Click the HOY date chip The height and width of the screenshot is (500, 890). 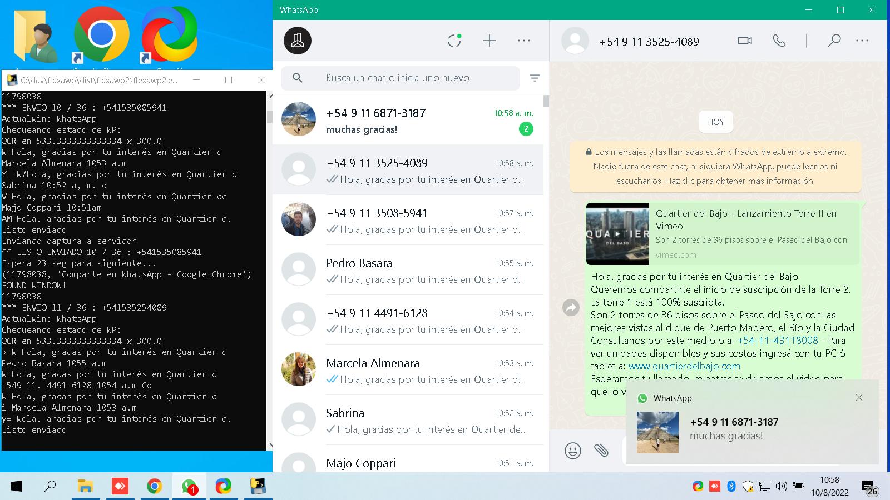[716, 122]
